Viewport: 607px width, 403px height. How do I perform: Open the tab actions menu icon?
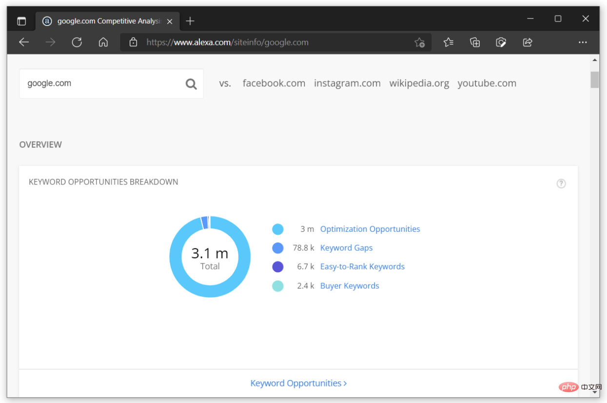pos(21,21)
